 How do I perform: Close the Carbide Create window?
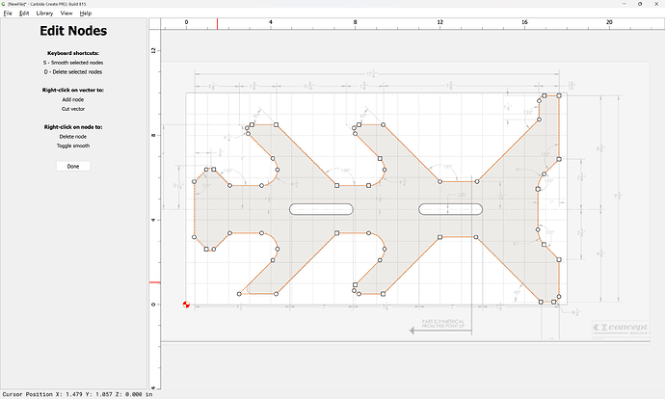pyautogui.click(x=656, y=4)
